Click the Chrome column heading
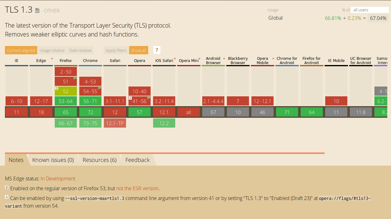The image size is (391, 219). 90,60
